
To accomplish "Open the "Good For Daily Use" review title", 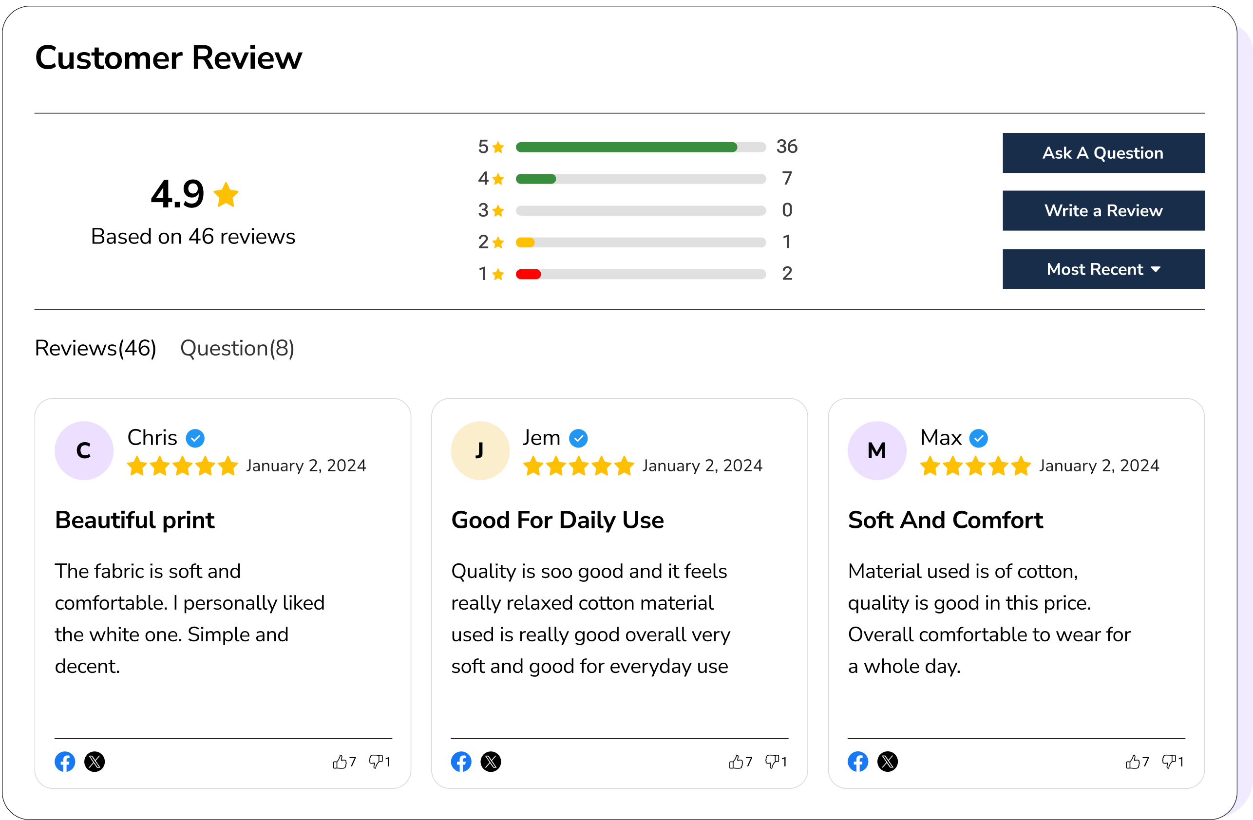I will pos(557,521).
